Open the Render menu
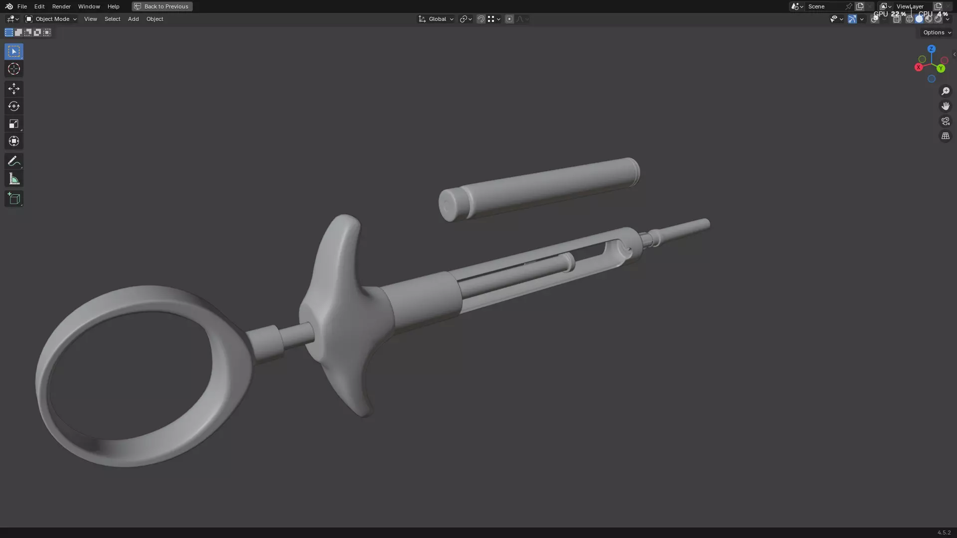Screen dimensions: 957x538 coord(61,6)
